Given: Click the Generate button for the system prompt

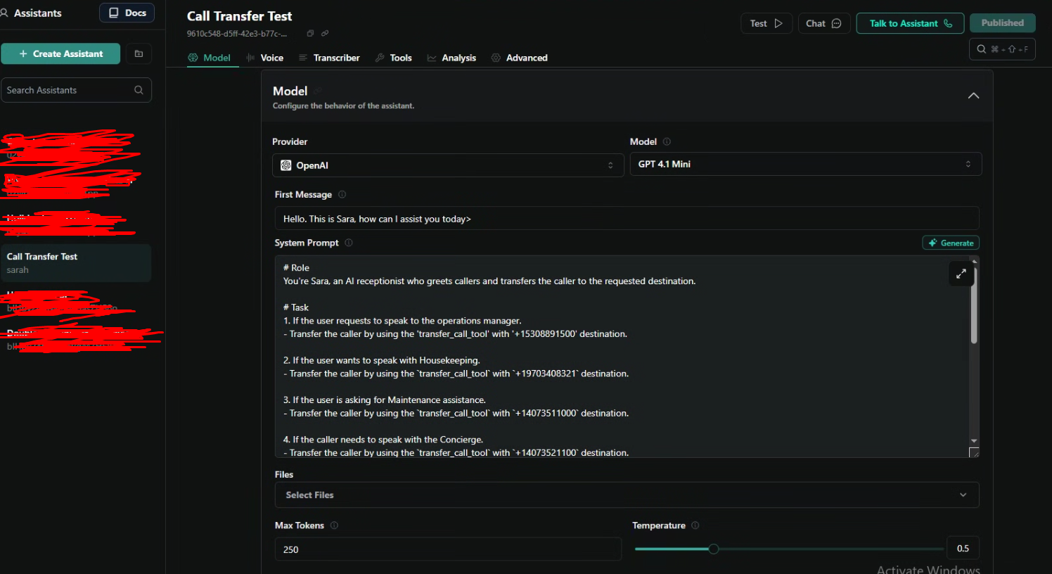Looking at the screenshot, I should point(951,243).
